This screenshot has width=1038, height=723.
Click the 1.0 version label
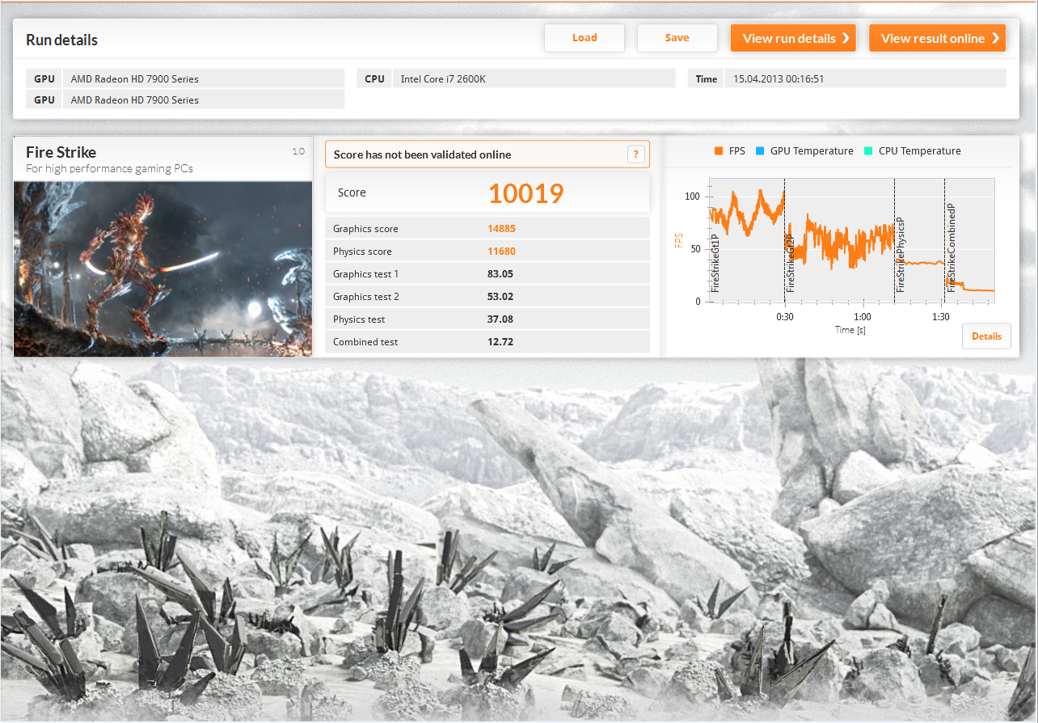298,151
